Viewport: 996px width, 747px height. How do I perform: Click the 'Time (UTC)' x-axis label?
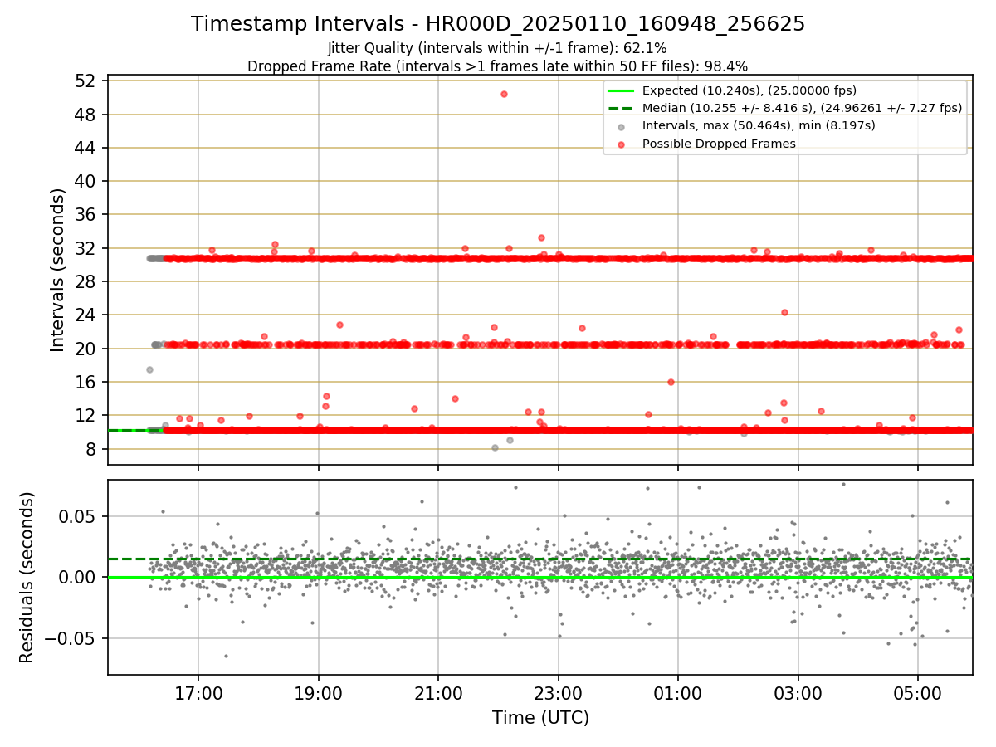(540, 717)
